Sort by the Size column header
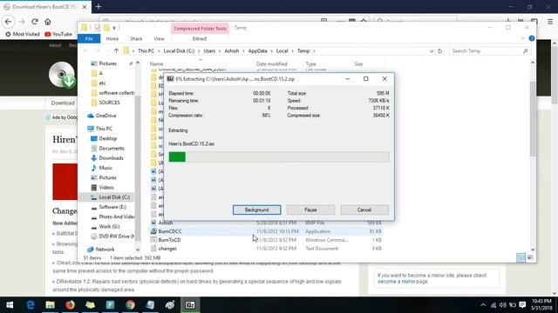 (358, 64)
